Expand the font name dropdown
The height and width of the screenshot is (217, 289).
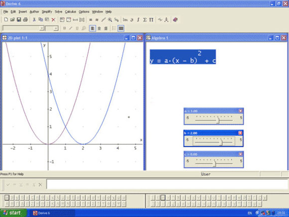[42, 28]
